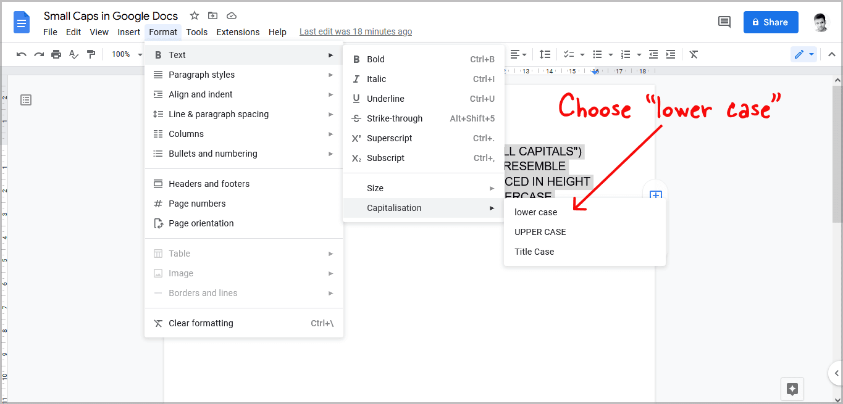Click the document outline icon
This screenshot has height=404, width=843.
click(x=26, y=100)
